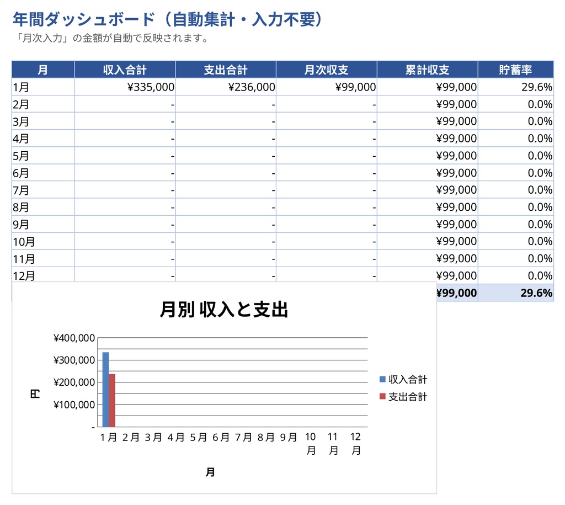The height and width of the screenshot is (505, 565).
Task: Click the 円 vertical axis title
Action: [x=35, y=394]
